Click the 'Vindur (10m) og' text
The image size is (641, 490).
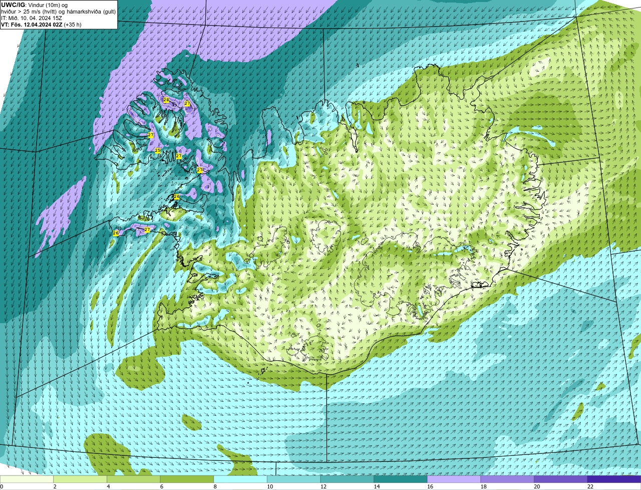[49, 5]
